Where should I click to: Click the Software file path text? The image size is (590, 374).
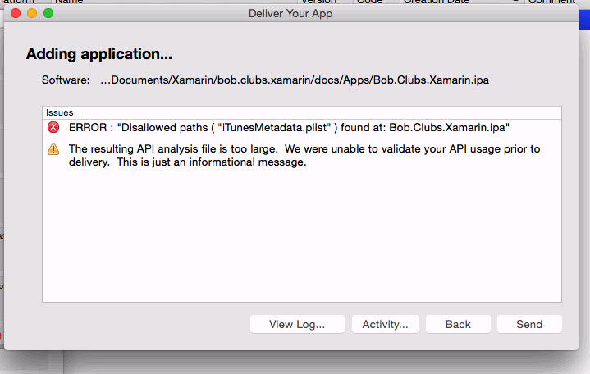click(x=295, y=80)
